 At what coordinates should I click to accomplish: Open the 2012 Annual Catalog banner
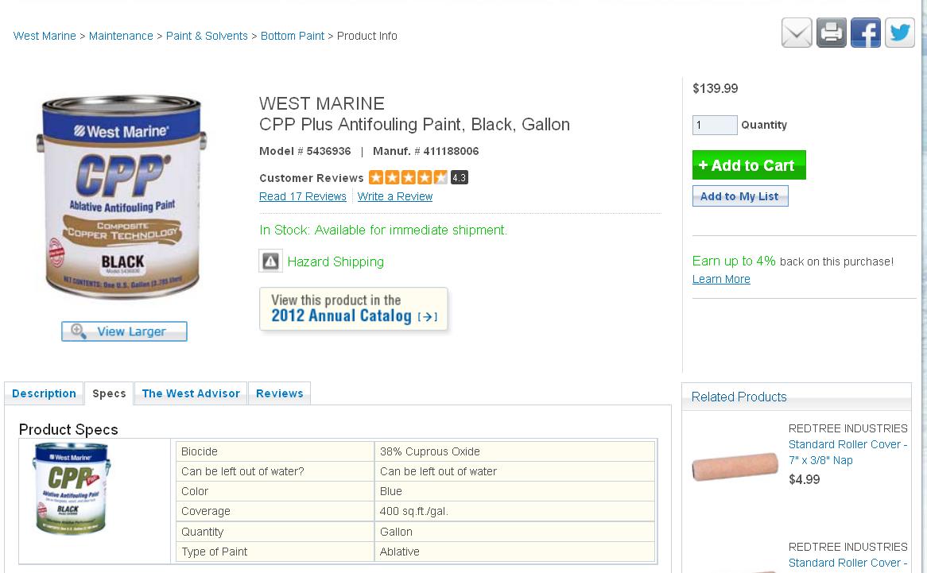point(354,308)
